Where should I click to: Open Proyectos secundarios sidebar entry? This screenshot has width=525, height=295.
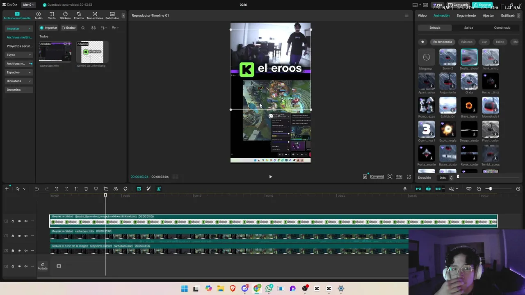(x=19, y=46)
